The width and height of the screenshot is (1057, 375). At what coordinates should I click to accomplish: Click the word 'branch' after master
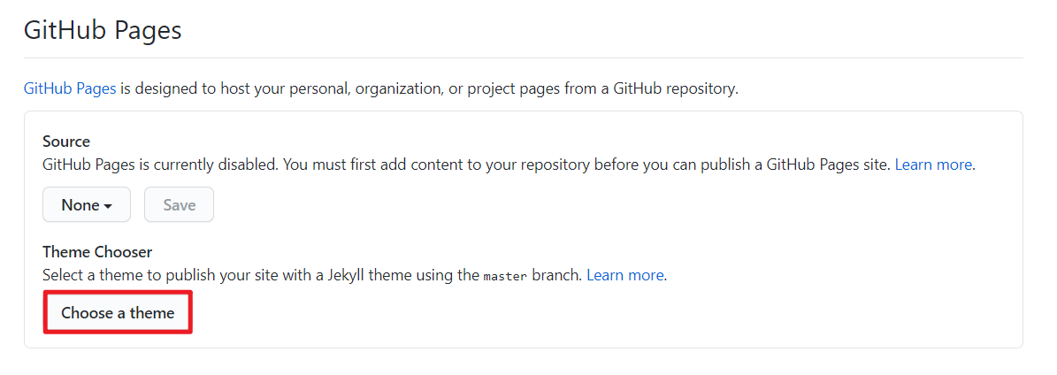pos(556,275)
